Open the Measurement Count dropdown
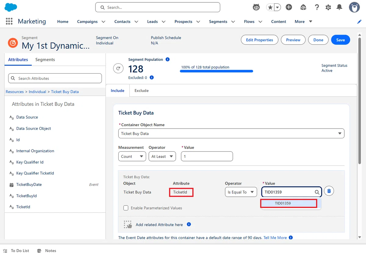 [132, 156]
